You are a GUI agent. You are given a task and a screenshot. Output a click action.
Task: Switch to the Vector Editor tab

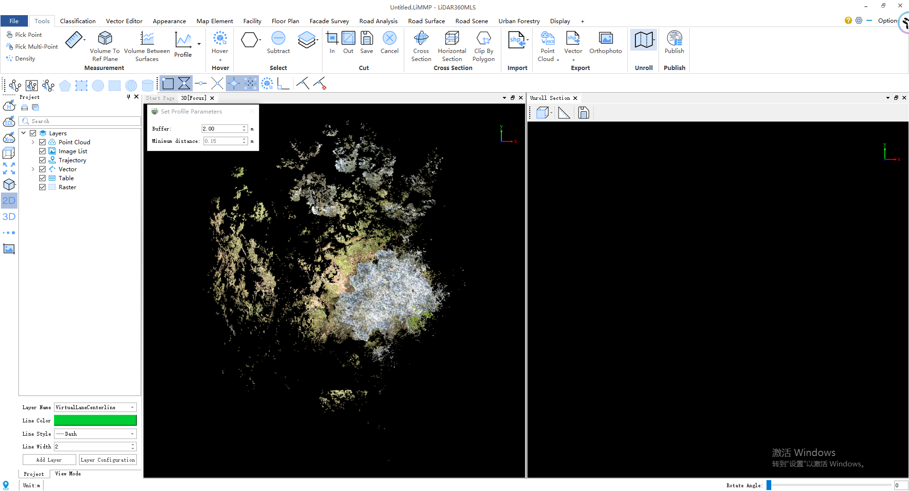click(124, 21)
